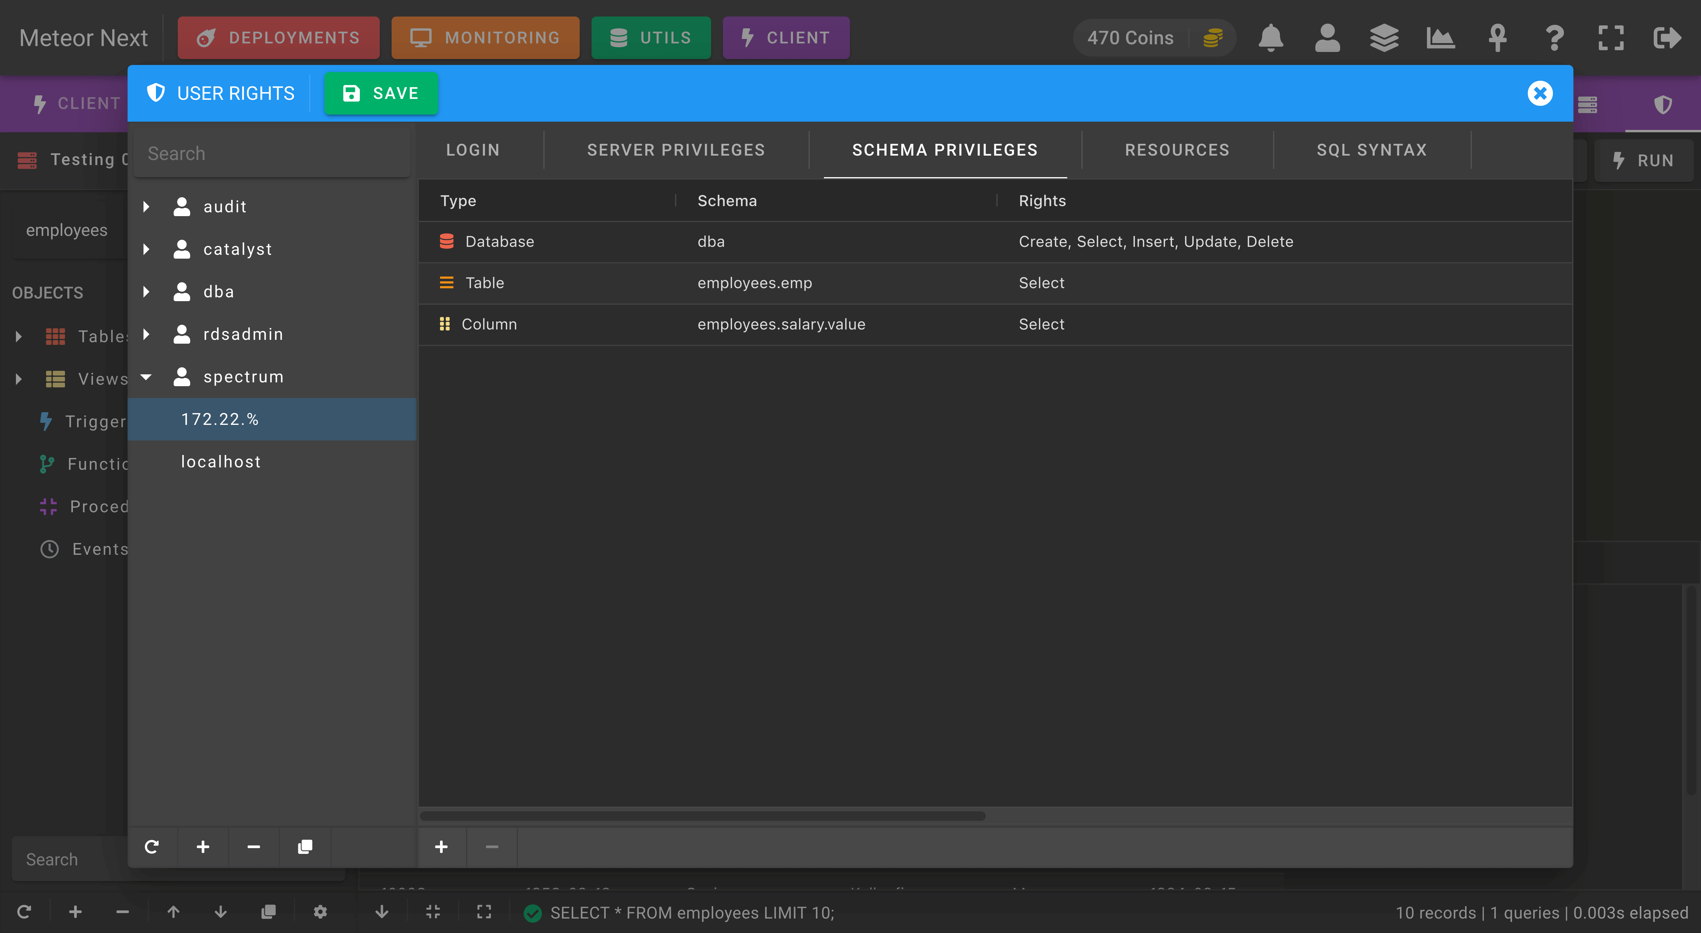Open the Utils section
The height and width of the screenshot is (933, 1701).
651,37
